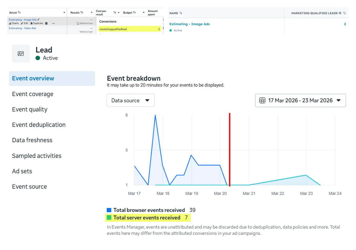Click the Mar 20 axis label on chart
The width and height of the screenshot is (356, 250).
coord(220,193)
